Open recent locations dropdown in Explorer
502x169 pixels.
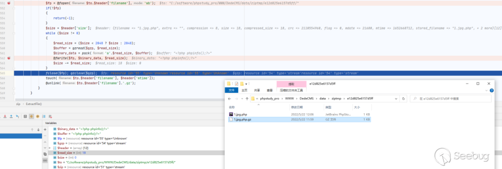(x=242, y=98)
